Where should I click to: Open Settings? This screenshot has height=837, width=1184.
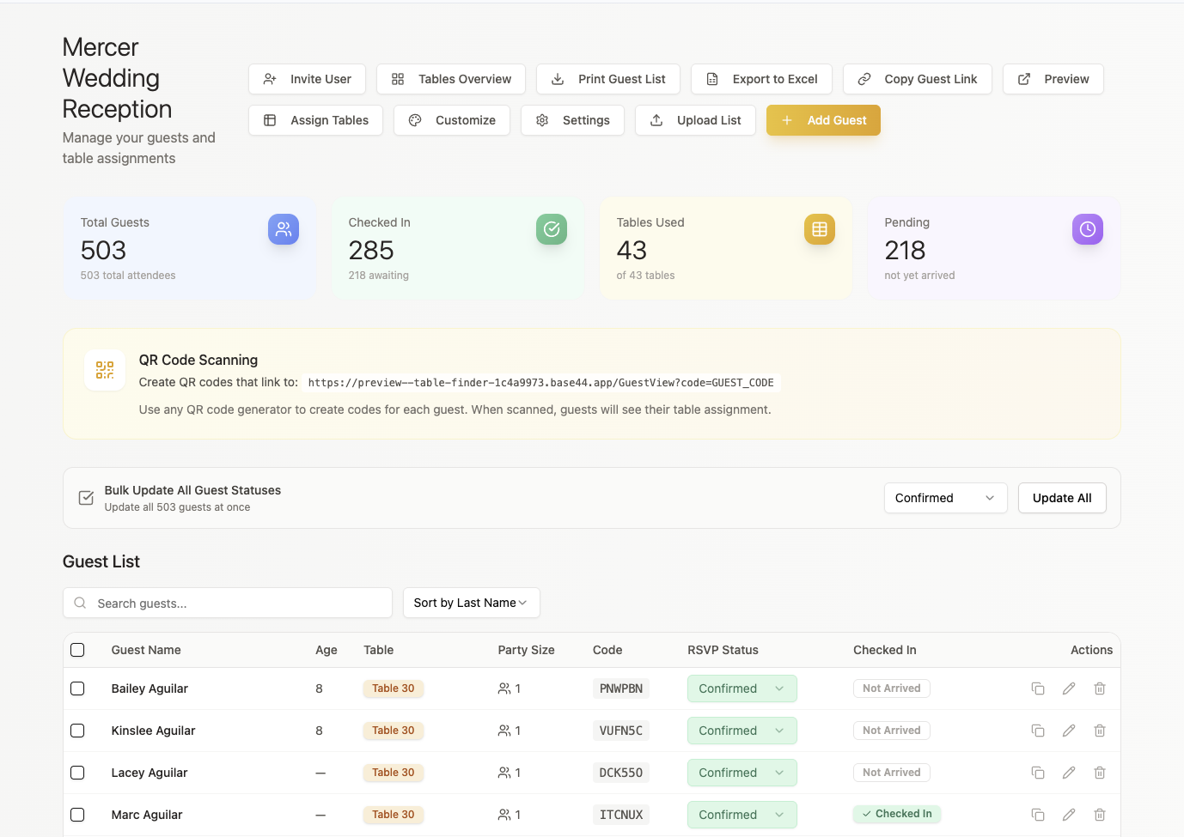572,120
